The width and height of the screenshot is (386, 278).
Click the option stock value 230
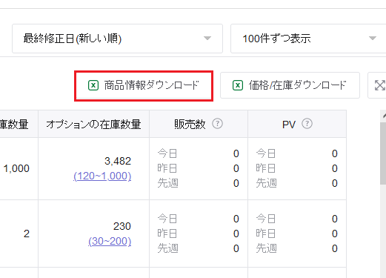[122, 226]
